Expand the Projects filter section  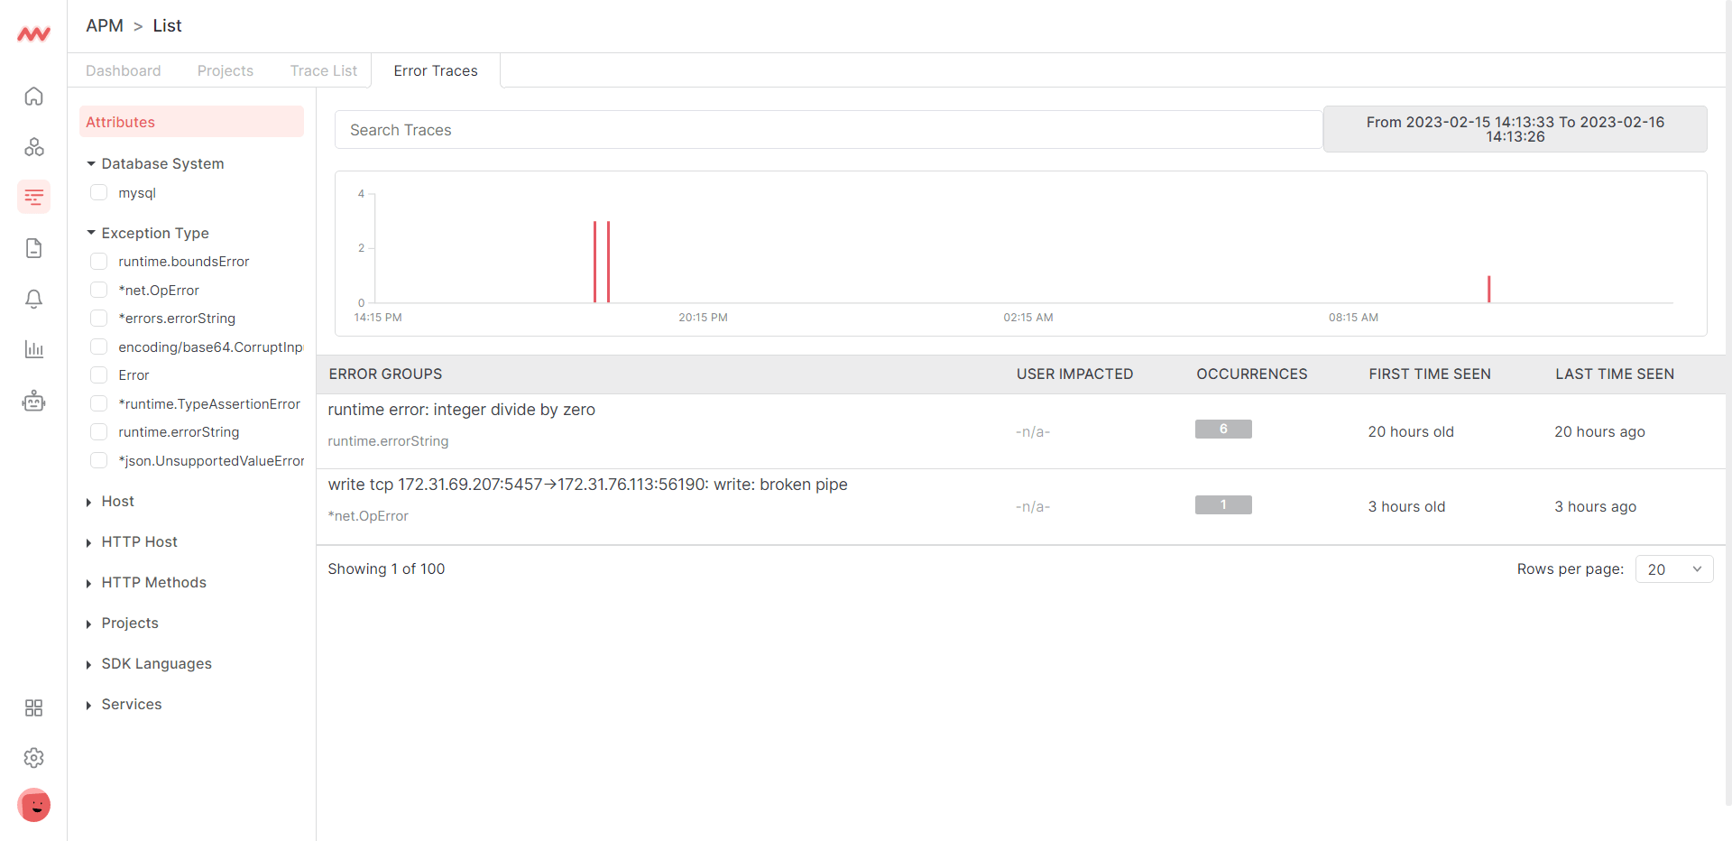pos(122,624)
